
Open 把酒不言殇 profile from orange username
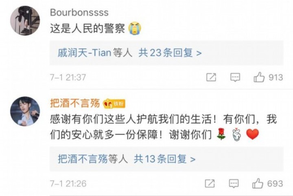click(75, 103)
